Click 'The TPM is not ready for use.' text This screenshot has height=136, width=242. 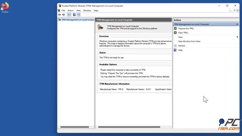tap(112, 57)
